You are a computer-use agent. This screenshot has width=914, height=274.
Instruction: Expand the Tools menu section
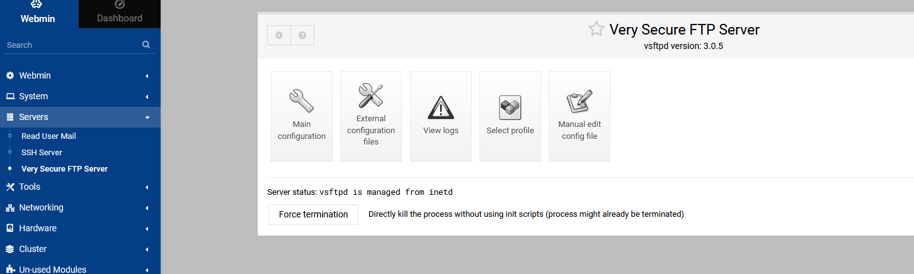(x=80, y=187)
